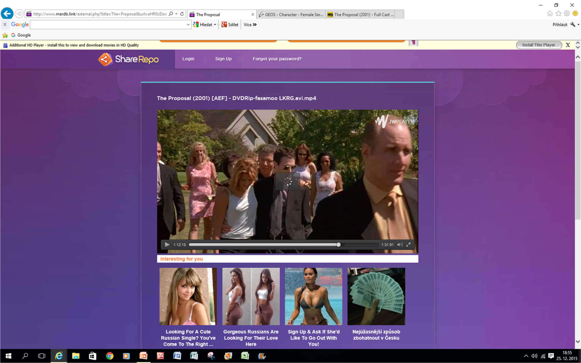Expand the Více toolbar overflow
This screenshot has height=363, width=581.
pos(250,25)
